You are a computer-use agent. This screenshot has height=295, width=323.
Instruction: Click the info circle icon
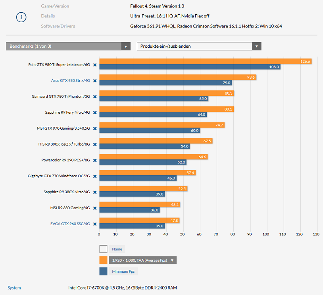[21, 17]
